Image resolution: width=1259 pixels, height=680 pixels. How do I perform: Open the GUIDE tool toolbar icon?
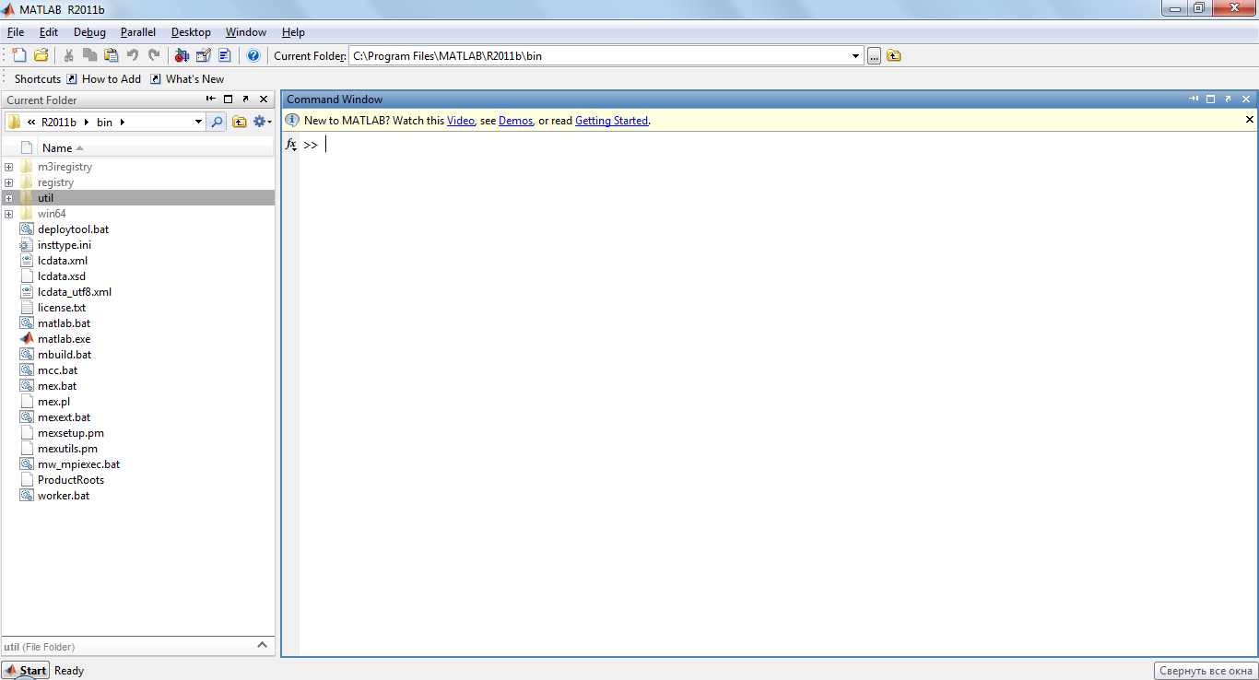click(x=204, y=55)
